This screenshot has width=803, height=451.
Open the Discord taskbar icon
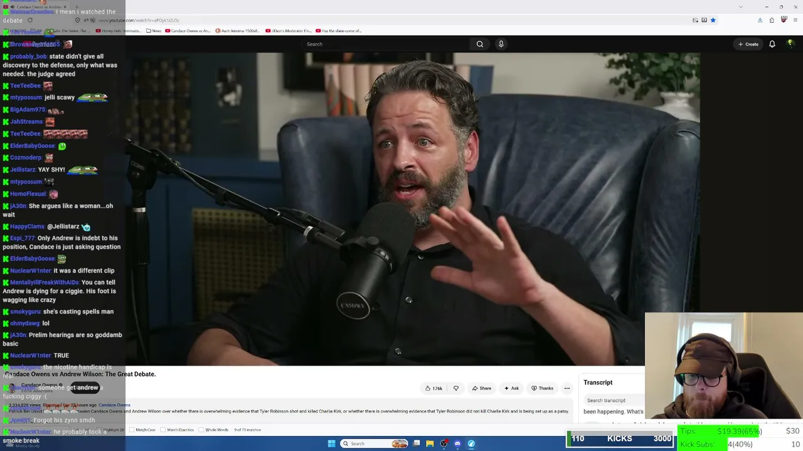click(x=457, y=443)
